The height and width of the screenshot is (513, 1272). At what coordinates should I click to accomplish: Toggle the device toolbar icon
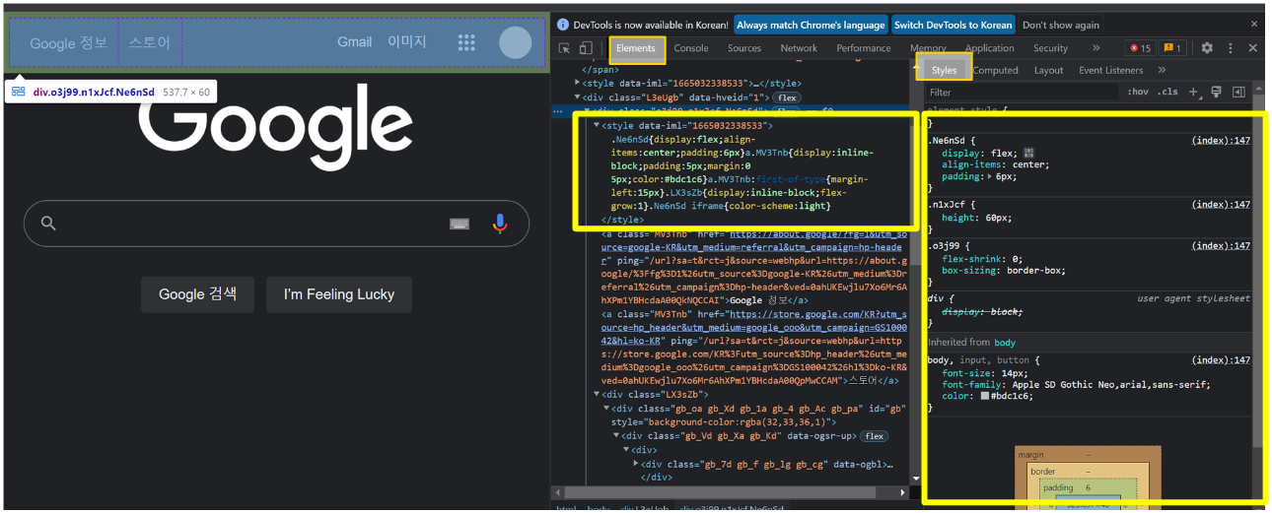point(585,48)
